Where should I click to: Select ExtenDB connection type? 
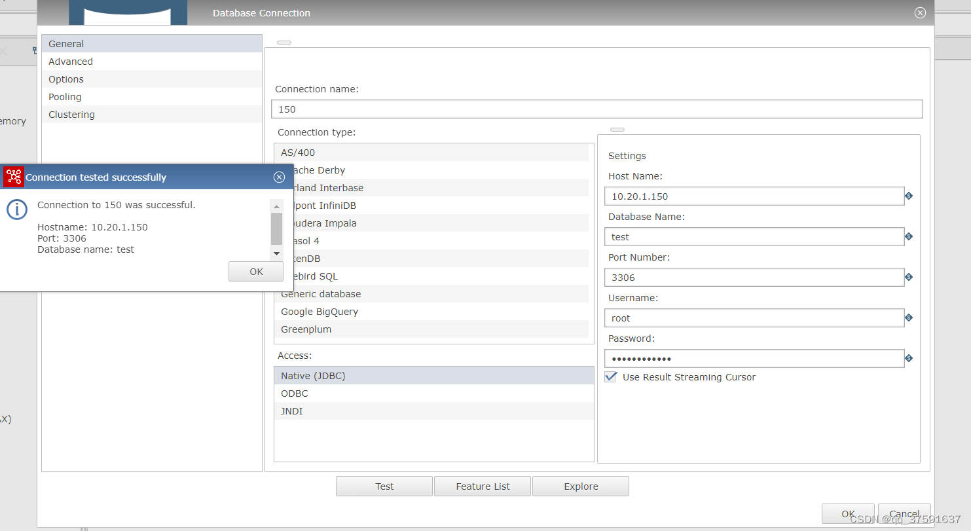[441, 259]
